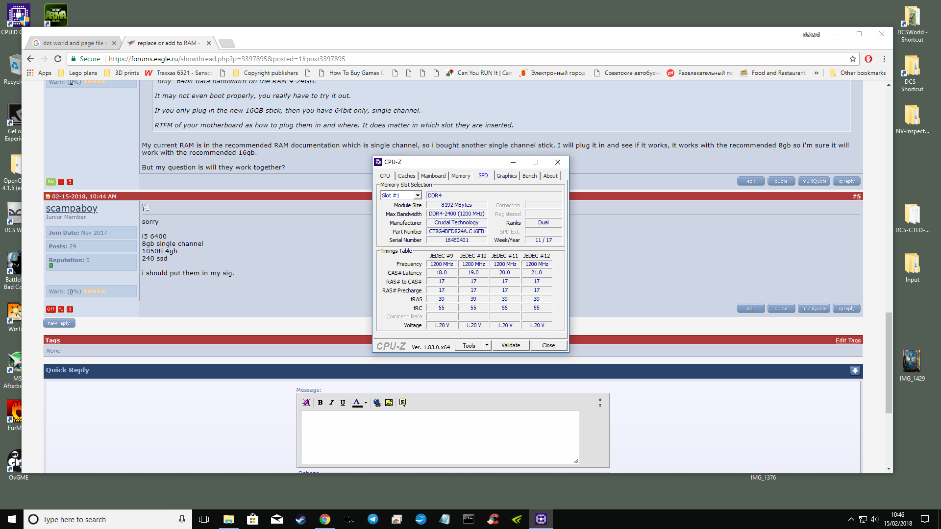
Task: Show hidden system tray icons chevron
Action: coord(851,519)
